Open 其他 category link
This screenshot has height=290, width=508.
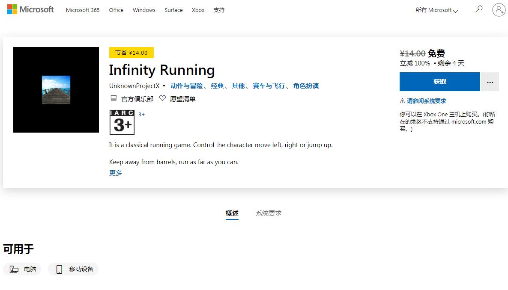coord(238,86)
